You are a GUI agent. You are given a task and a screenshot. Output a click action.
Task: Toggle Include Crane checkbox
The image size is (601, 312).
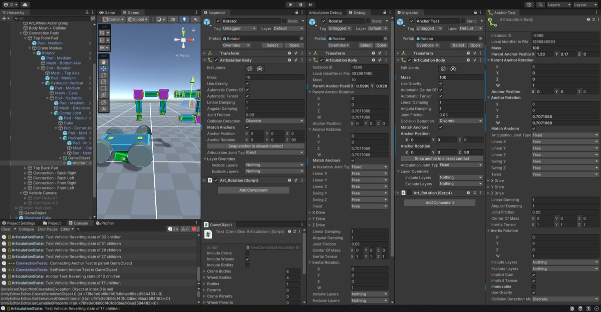pos(247,253)
